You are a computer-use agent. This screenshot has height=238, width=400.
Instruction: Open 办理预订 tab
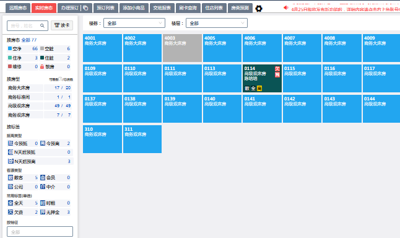69,8
